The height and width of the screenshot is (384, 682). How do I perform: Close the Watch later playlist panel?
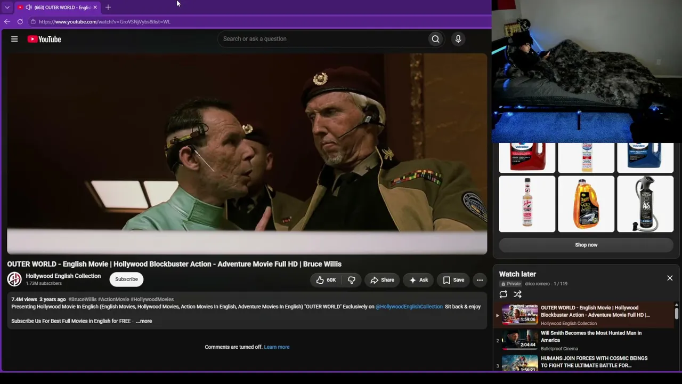[x=670, y=278]
